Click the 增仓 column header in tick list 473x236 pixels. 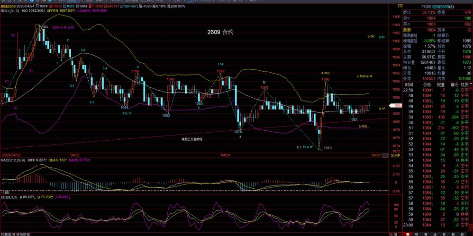coord(455,84)
